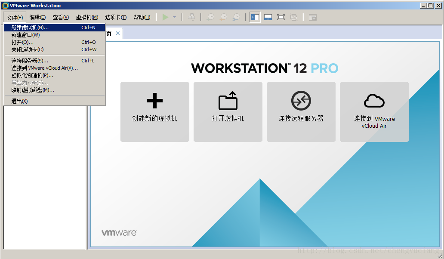
Task: Click the 创建新的虚拟机 tile label
Action: [154, 118]
